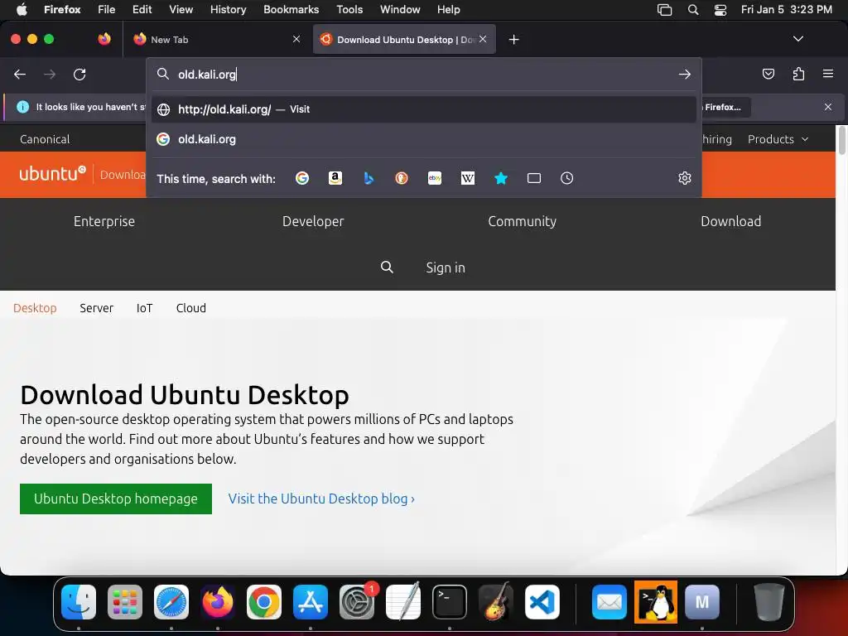The width and height of the screenshot is (848, 636).
Task: Open macOS Control Center icon
Action: click(720, 10)
